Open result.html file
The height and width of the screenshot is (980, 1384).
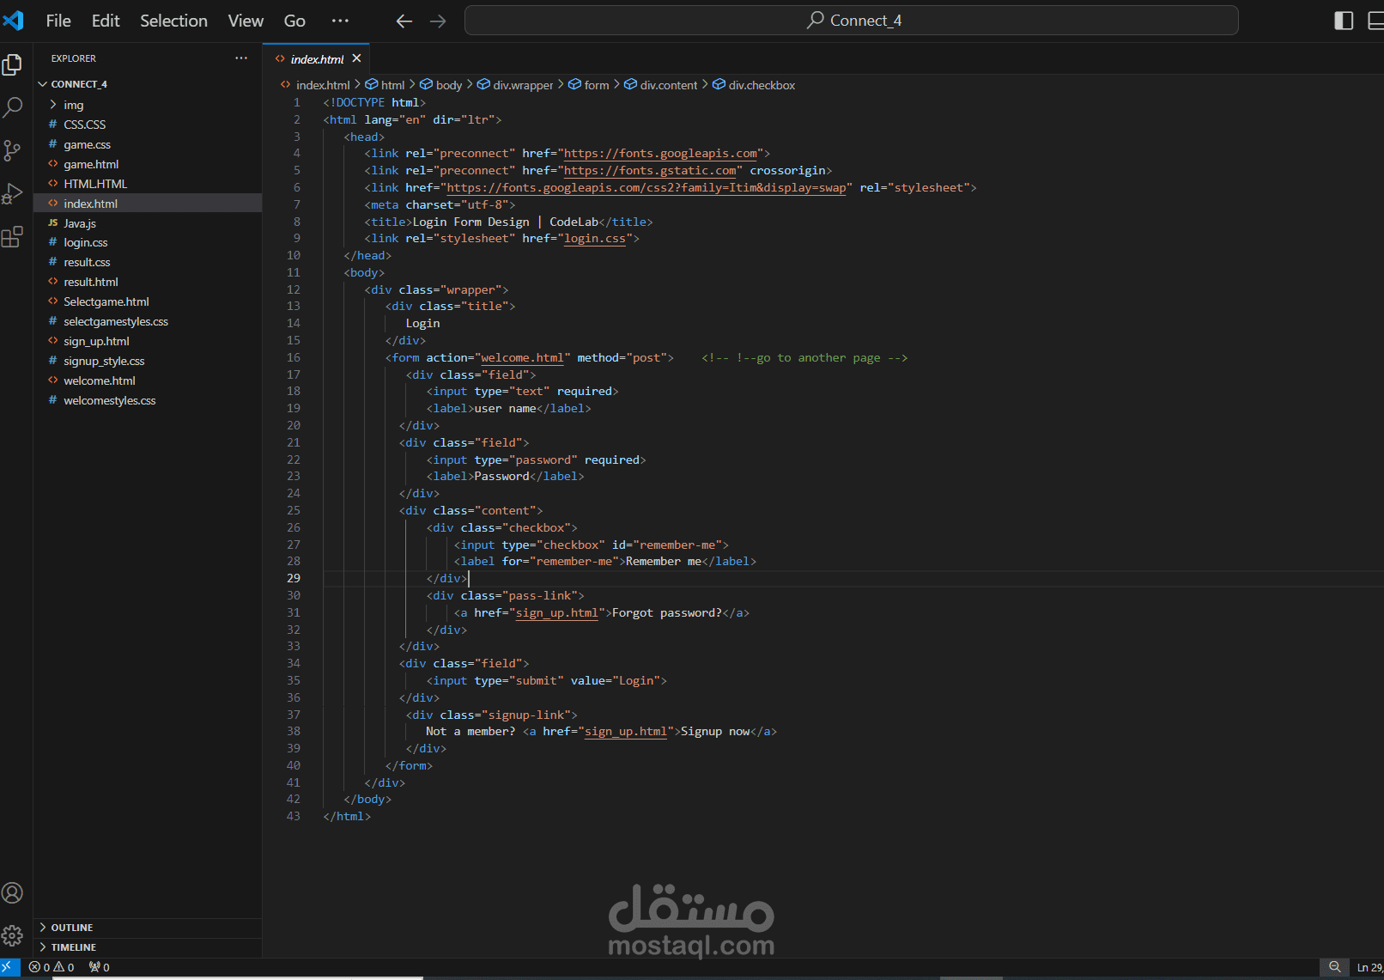pyautogui.click(x=148, y=282)
